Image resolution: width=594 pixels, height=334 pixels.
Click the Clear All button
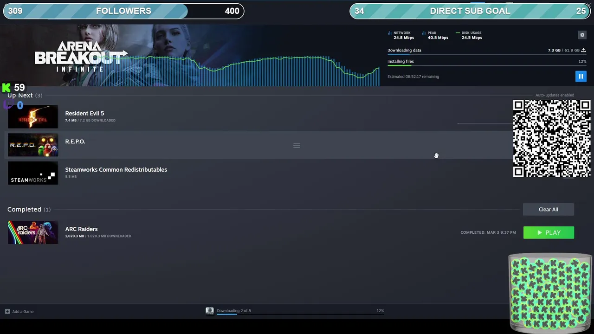coord(548,209)
